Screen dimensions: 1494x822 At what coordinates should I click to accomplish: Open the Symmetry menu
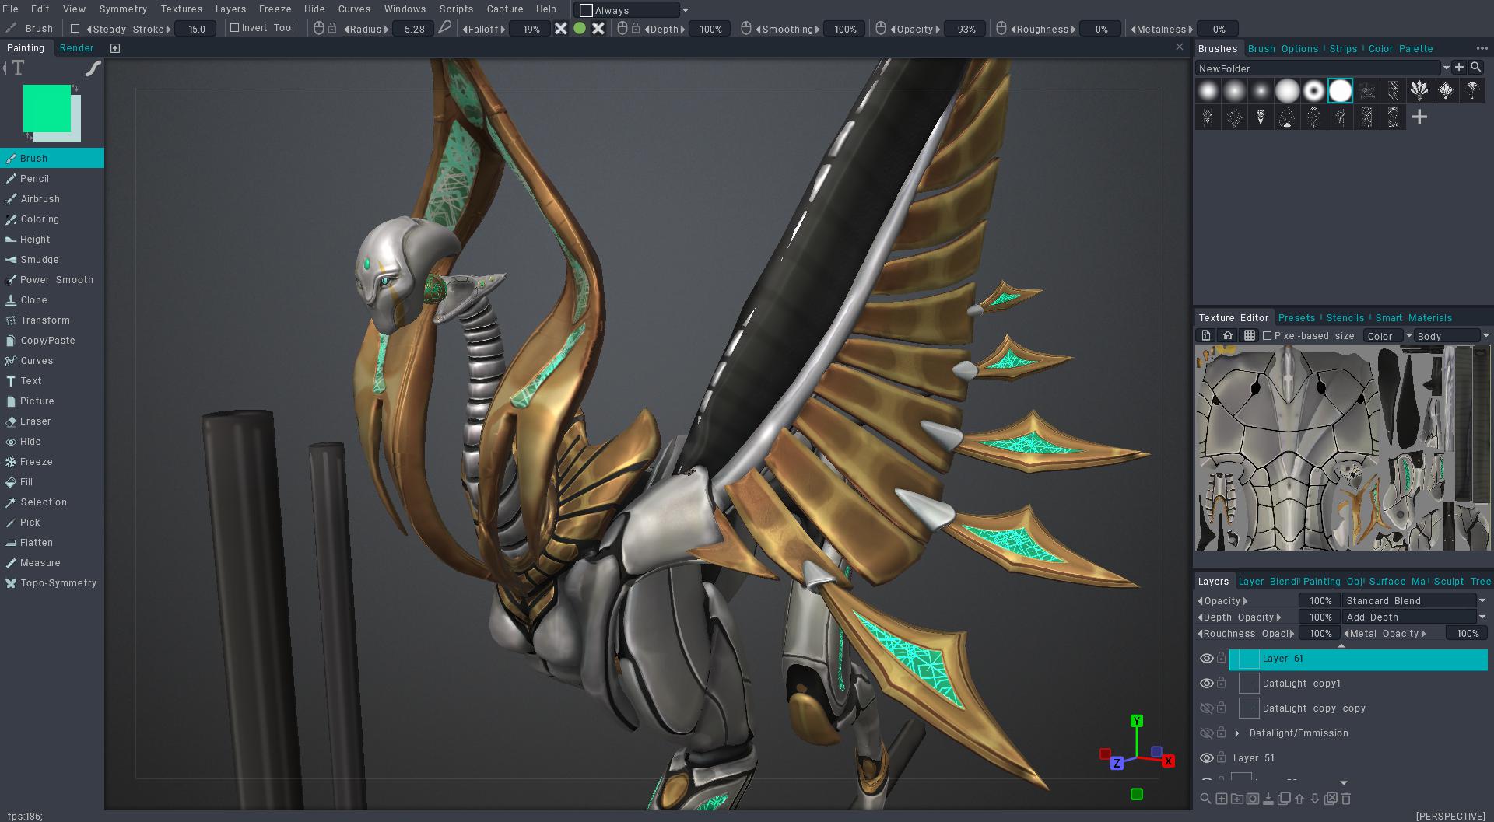click(123, 9)
